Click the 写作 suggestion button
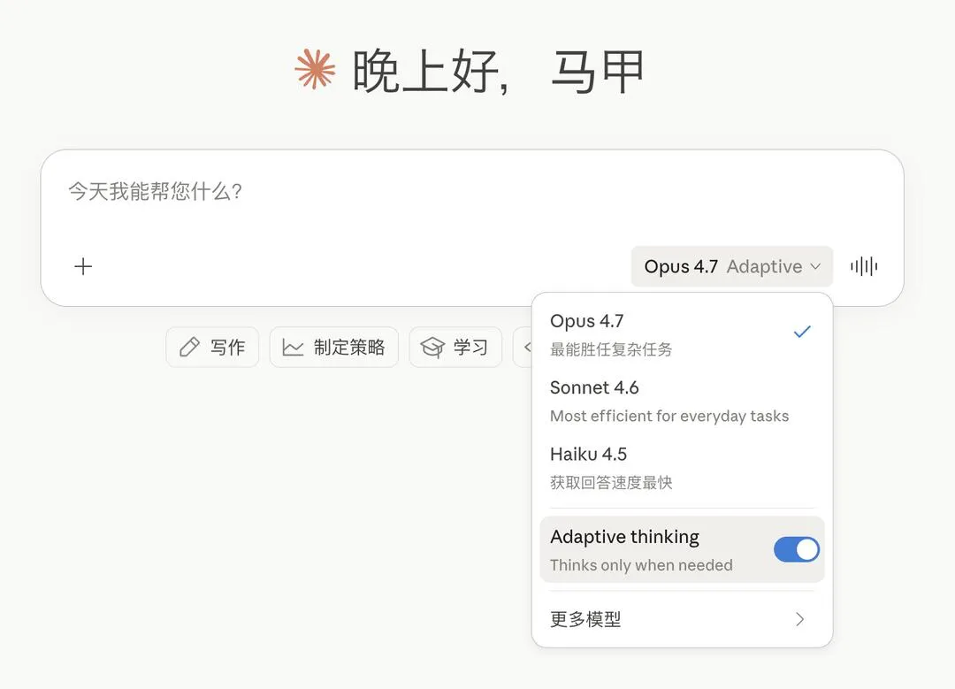The image size is (955, 689). (x=212, y=348)
